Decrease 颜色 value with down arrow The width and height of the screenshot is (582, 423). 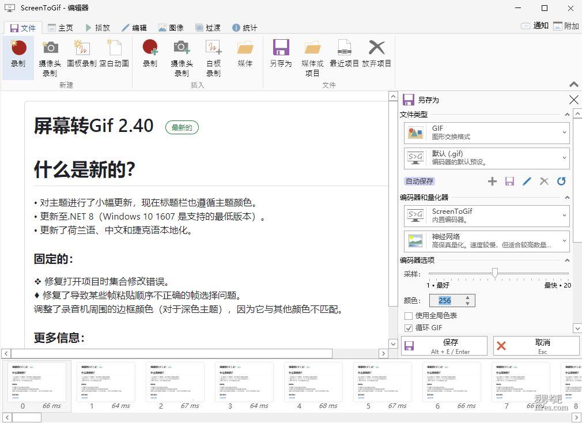[467, 304]
